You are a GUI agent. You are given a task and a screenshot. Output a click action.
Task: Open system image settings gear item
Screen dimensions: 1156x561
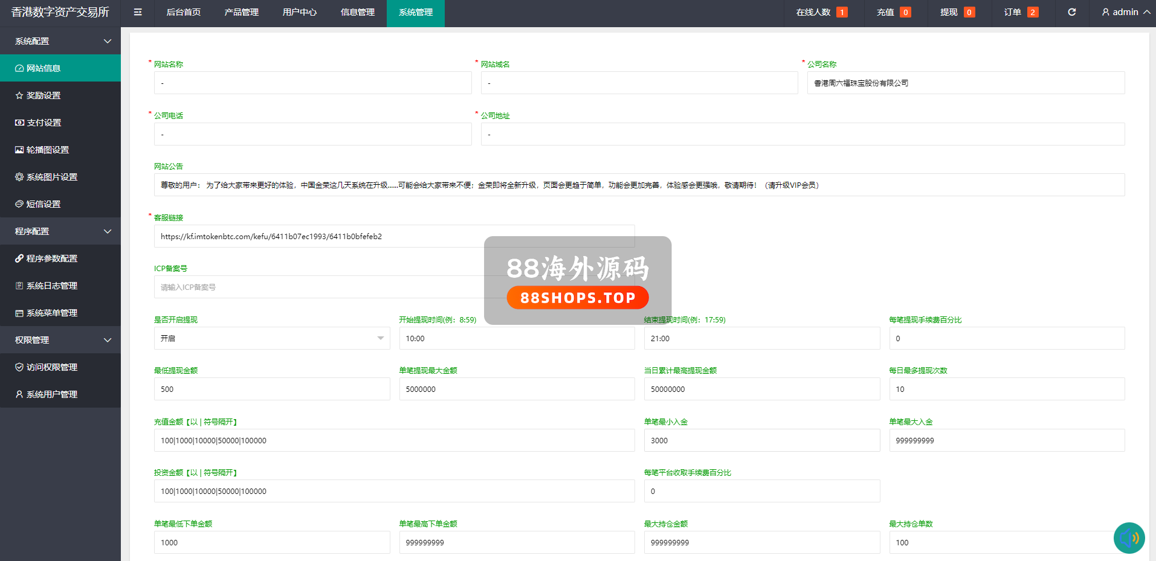tap(51, 177)
